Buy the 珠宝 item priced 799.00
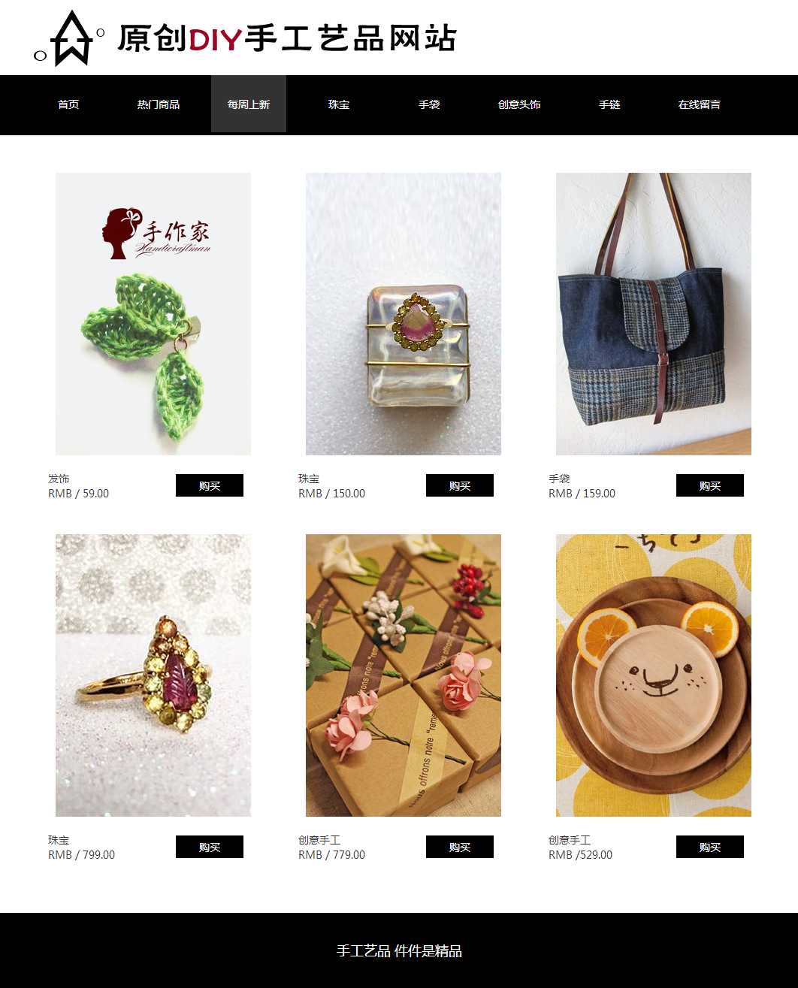The image size is (798, 988). [210, 847]
